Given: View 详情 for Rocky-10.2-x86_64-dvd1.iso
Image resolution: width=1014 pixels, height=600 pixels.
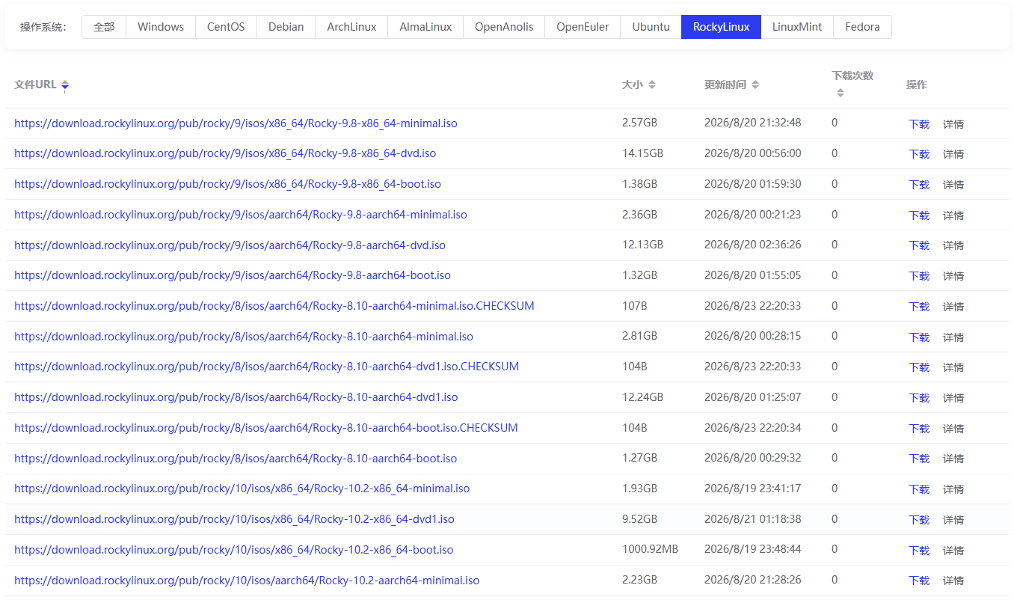Looking at the screenshot, I should pos(953,520).
